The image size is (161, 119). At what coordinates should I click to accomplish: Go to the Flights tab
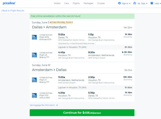pyautogui.click(x=76, y=3)
